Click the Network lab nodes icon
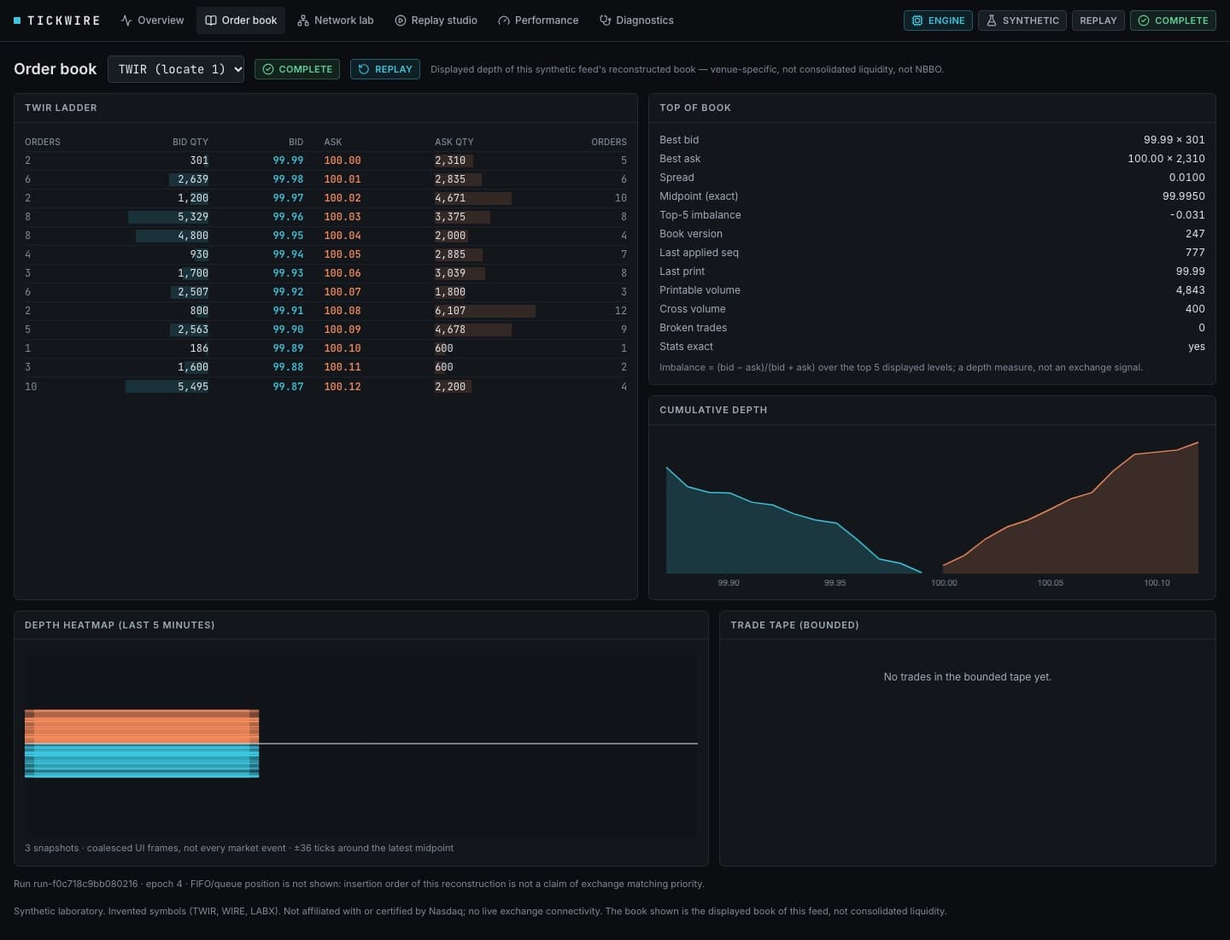 pyautogui.click(x=303, y=20)
